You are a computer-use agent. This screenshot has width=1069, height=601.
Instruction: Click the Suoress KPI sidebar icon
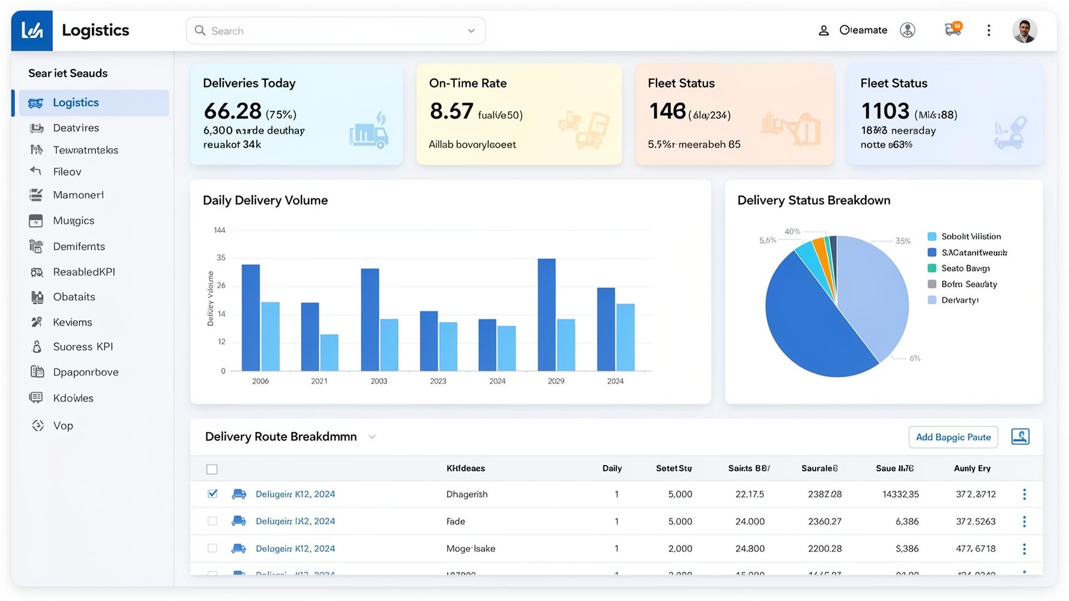(x=37, y=347)
